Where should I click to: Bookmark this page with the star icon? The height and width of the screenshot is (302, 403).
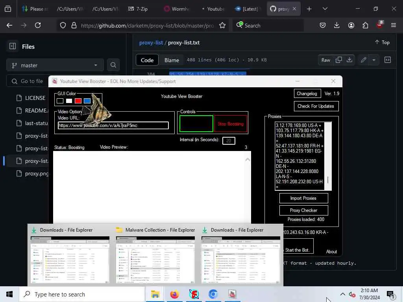222,25
